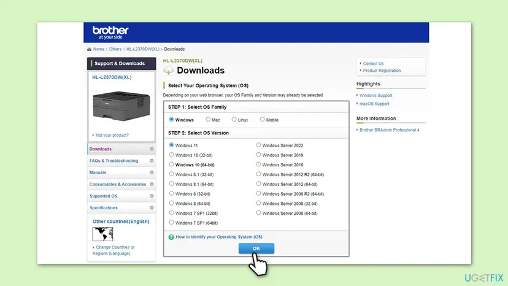Click the home icon in breadcrumb
508x286 pixels.
tap(89, 49)
